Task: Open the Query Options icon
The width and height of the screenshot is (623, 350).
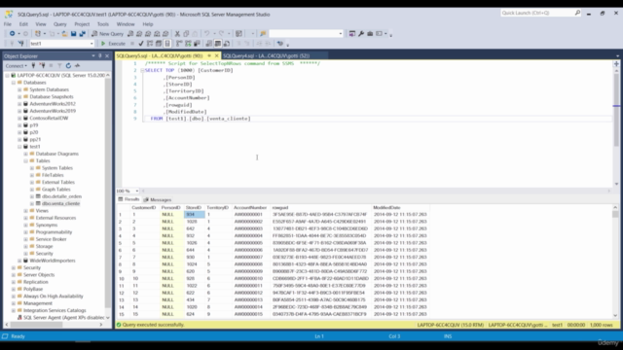Action: (159, 44)
